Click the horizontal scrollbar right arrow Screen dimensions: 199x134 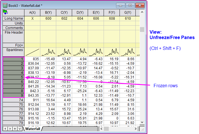pos(136,129)
